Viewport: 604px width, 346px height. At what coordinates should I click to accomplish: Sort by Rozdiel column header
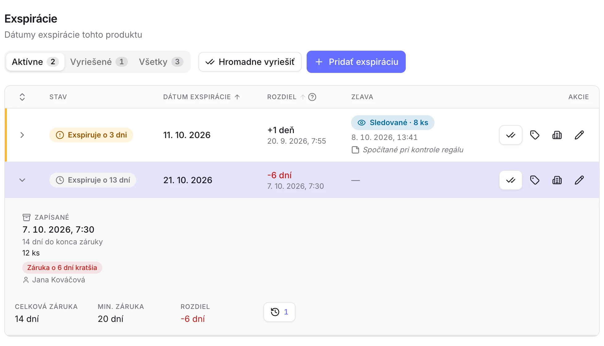286,97
